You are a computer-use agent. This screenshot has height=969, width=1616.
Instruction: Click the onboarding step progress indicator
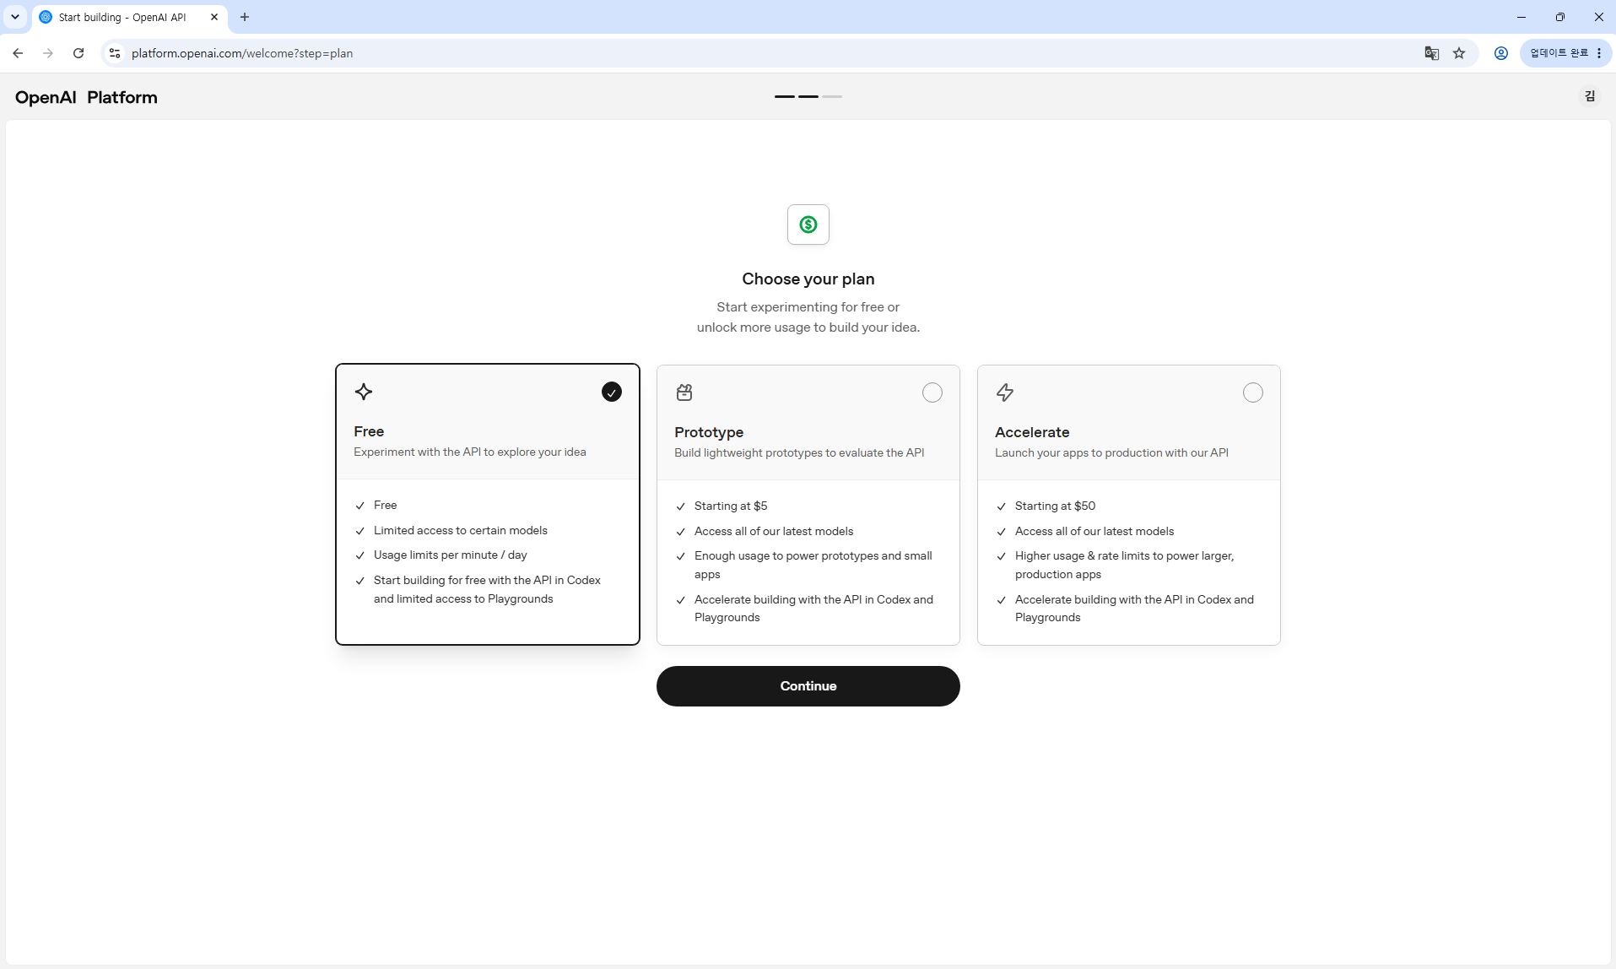[808, 96]
